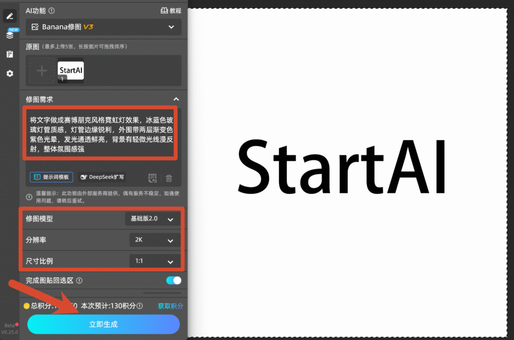Click the info icon beside AI功能
Screen dimensions: 514x340
[52, 11]
